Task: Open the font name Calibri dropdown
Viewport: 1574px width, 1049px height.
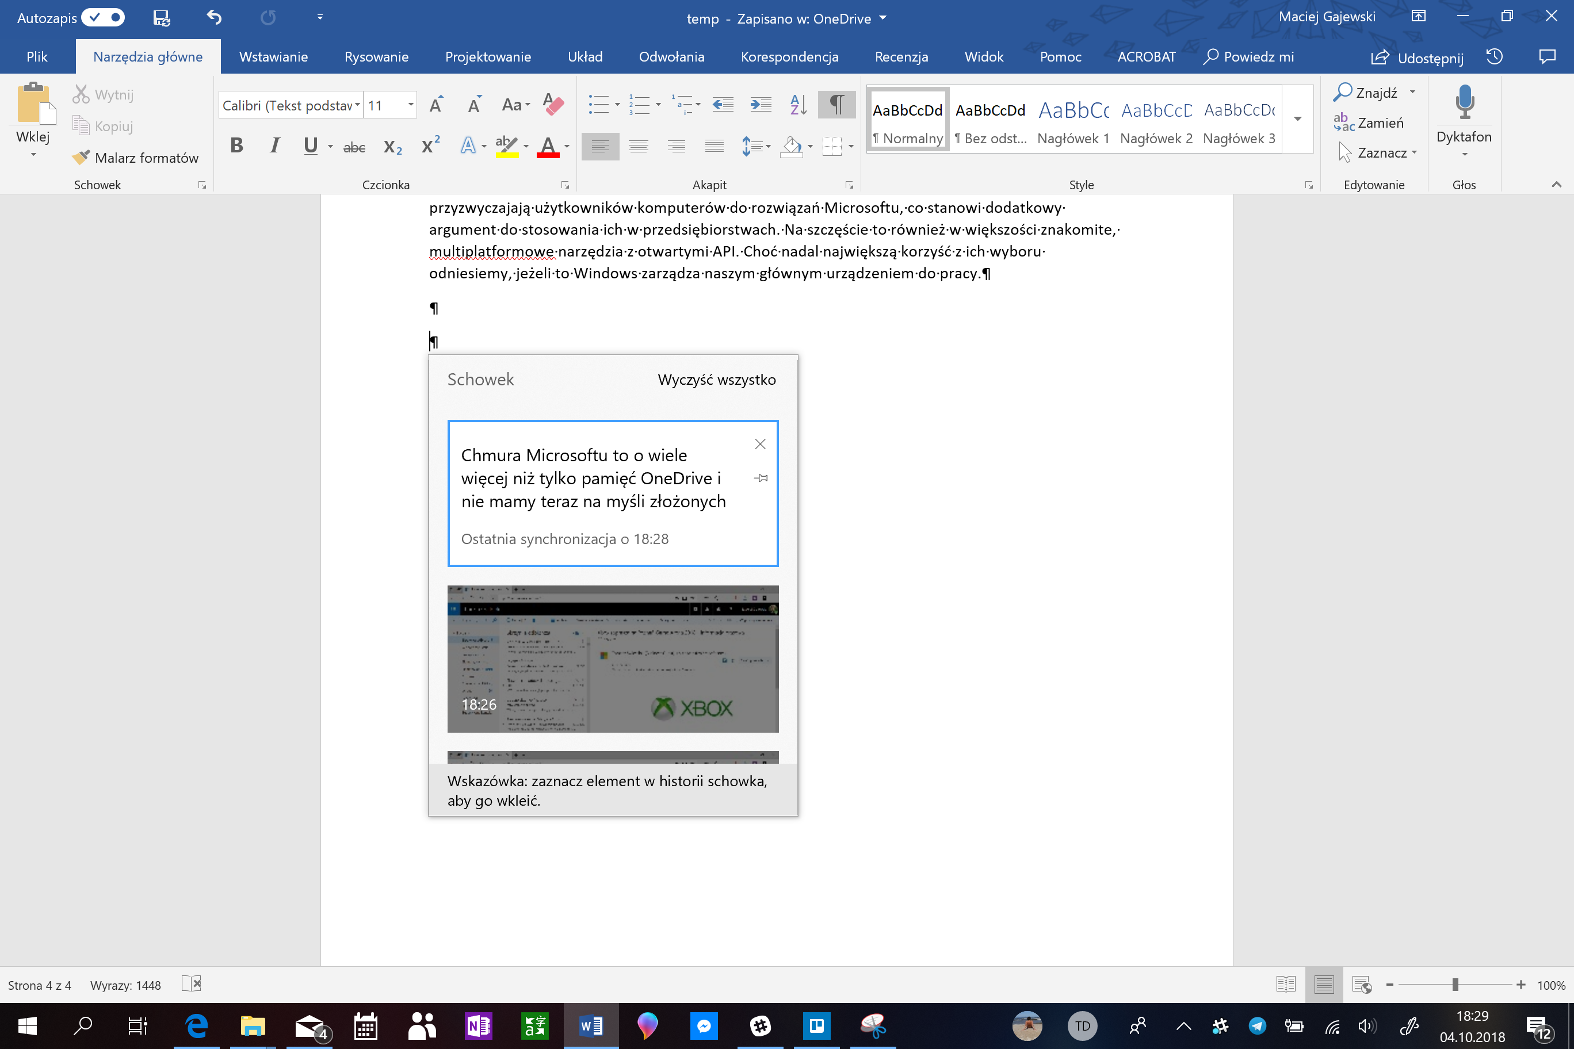Action: [358, 105]
